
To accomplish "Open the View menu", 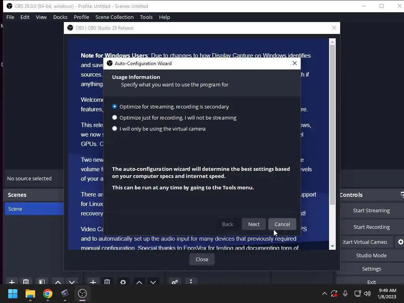I will click(41, 17).
